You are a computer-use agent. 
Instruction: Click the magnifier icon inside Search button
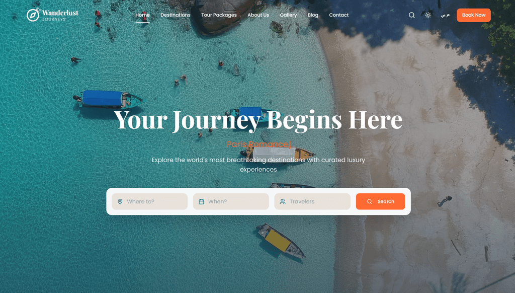tap(370, 201)
